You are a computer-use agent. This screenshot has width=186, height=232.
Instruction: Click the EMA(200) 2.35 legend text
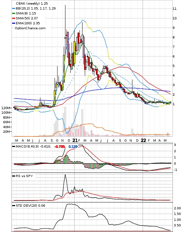click(x=28, y=23)
